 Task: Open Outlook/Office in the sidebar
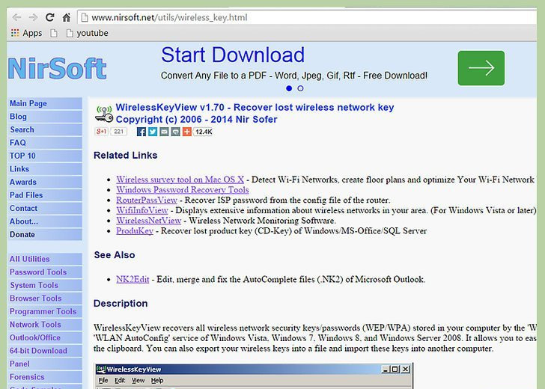tap(45, 338)
